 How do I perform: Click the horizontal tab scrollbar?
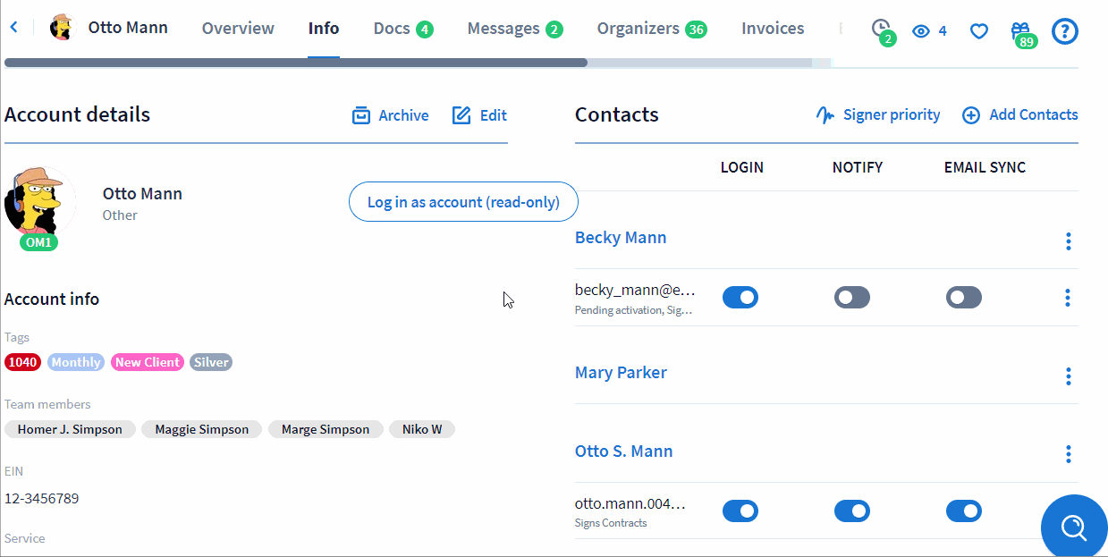(295, 63)
